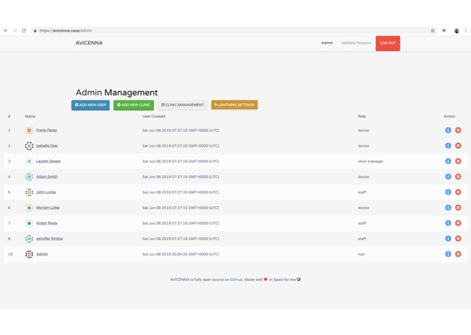The width and height of the screenshot is (471, 335).
Task: Click the Action column header
Action: point(449,116)
